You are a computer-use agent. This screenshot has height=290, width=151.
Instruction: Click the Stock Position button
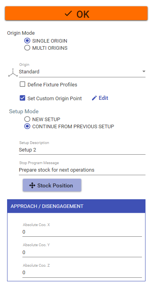pos(52,185)
